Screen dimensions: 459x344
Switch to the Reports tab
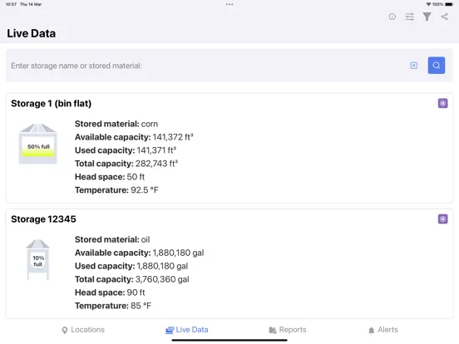[x=288, y=330]
